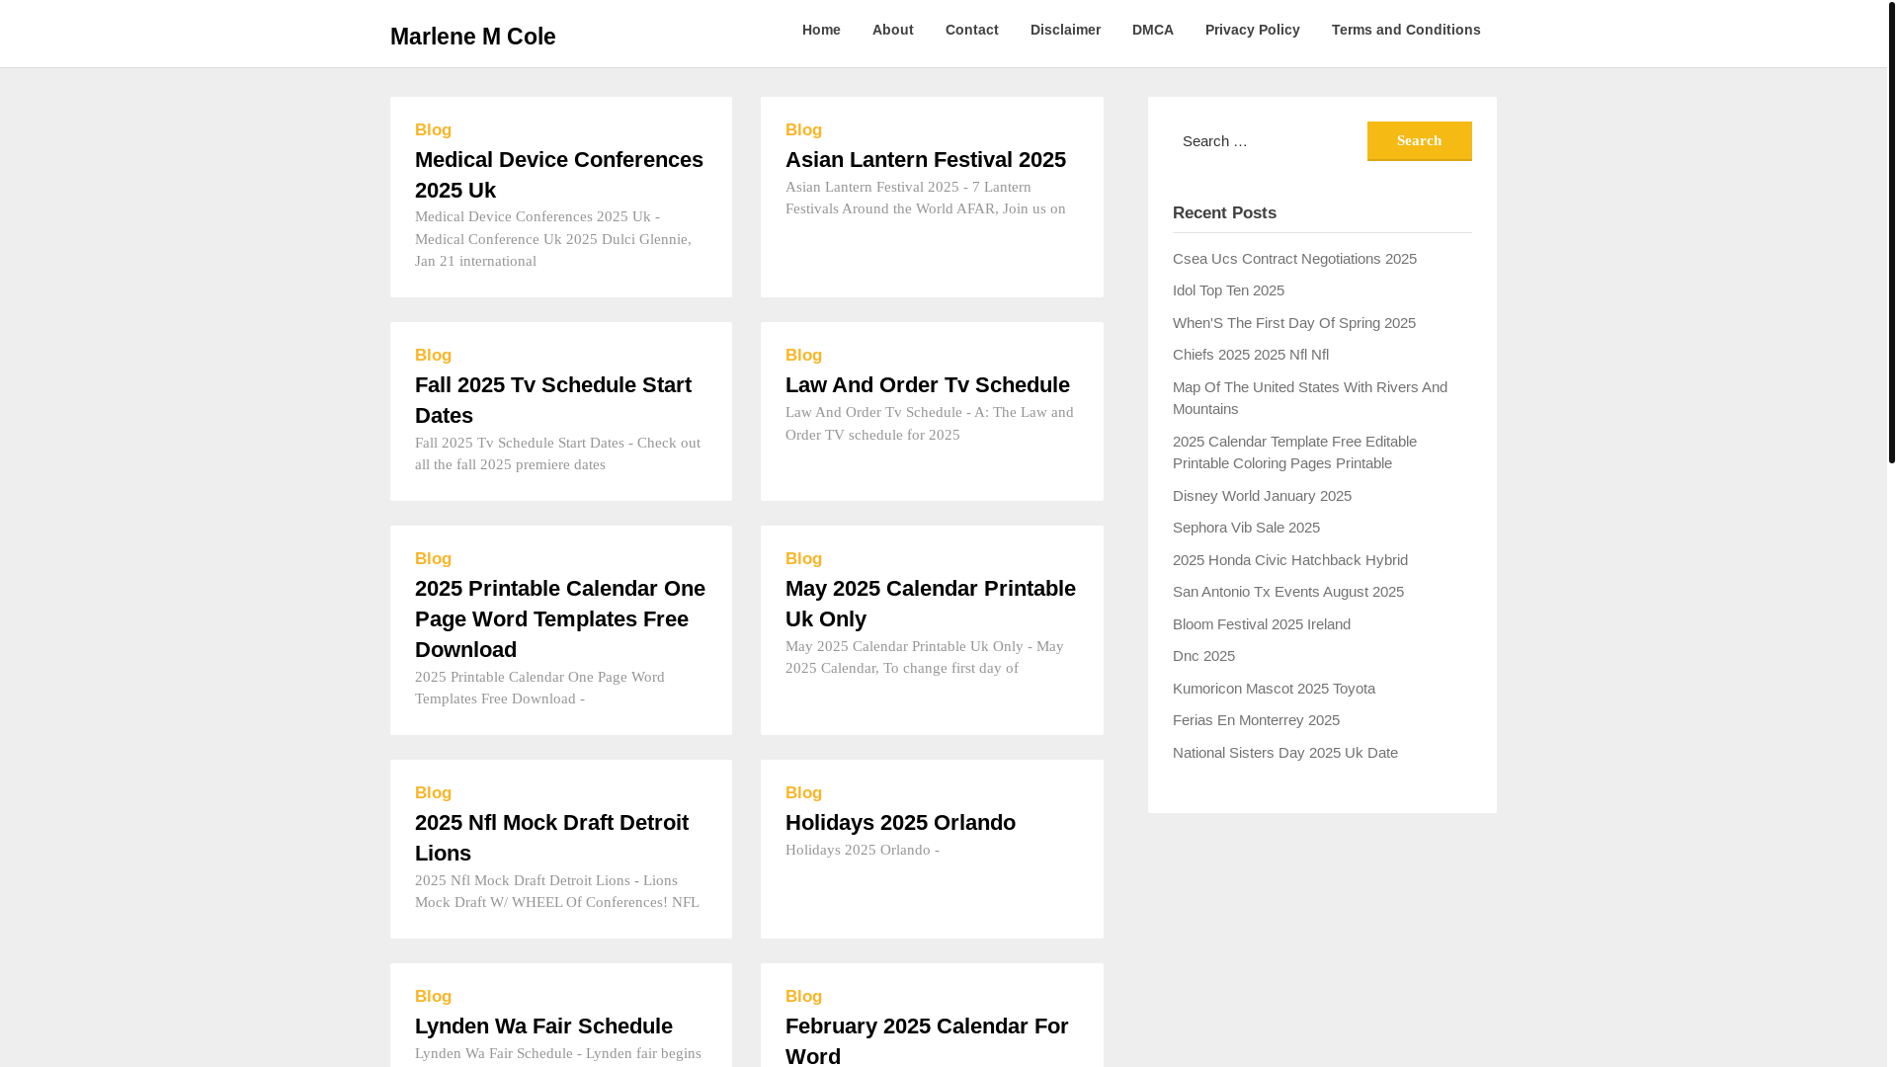
Task: Open May 2025 Calendar Printable Uk Only post
Action: tap(930, 604)
